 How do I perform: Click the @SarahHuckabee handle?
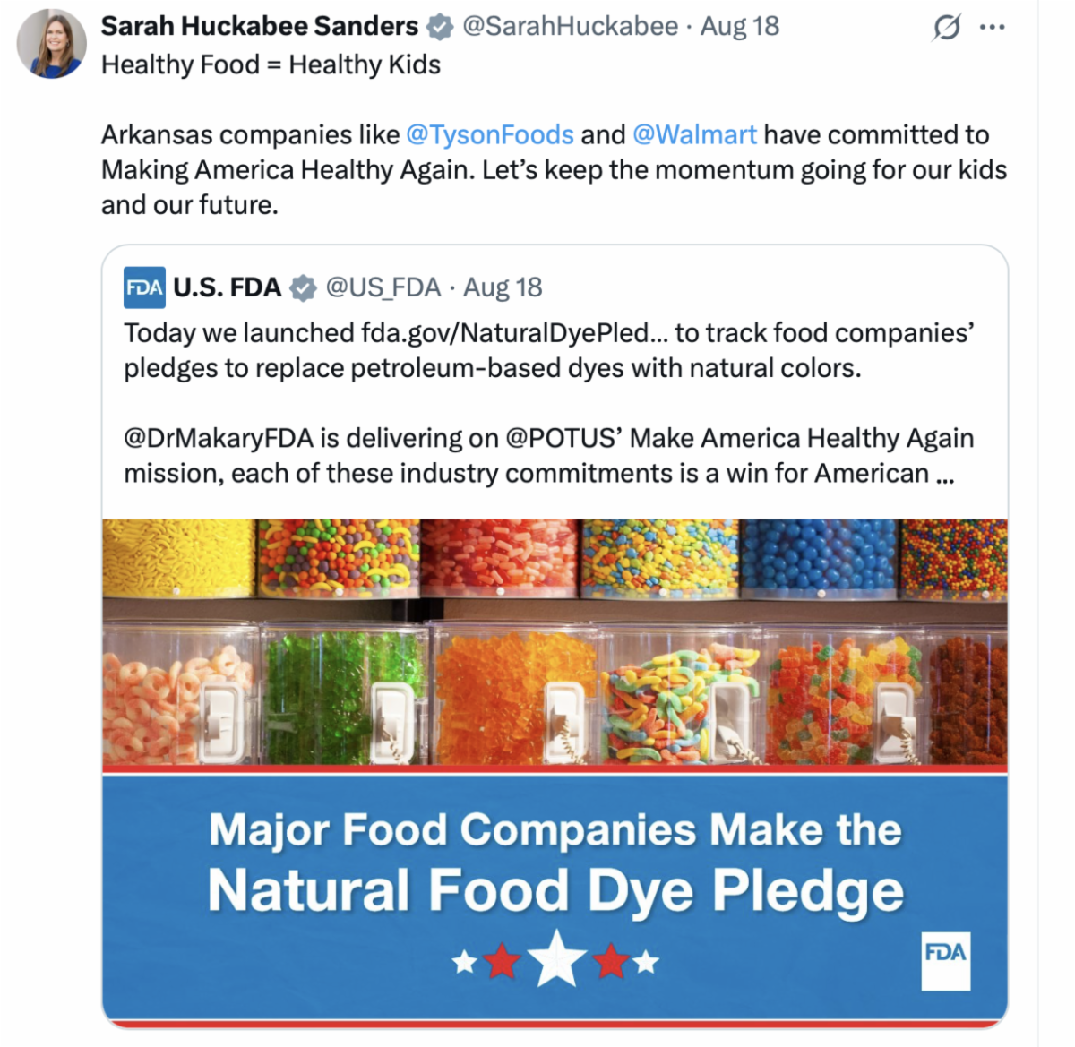570,27
